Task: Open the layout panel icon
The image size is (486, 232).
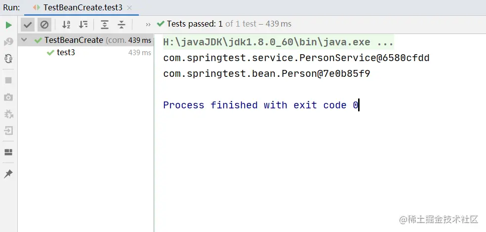Action: pos(9,152)
